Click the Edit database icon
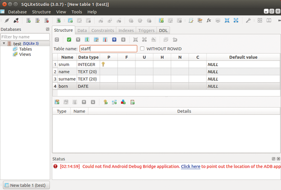 click(37, 21)
